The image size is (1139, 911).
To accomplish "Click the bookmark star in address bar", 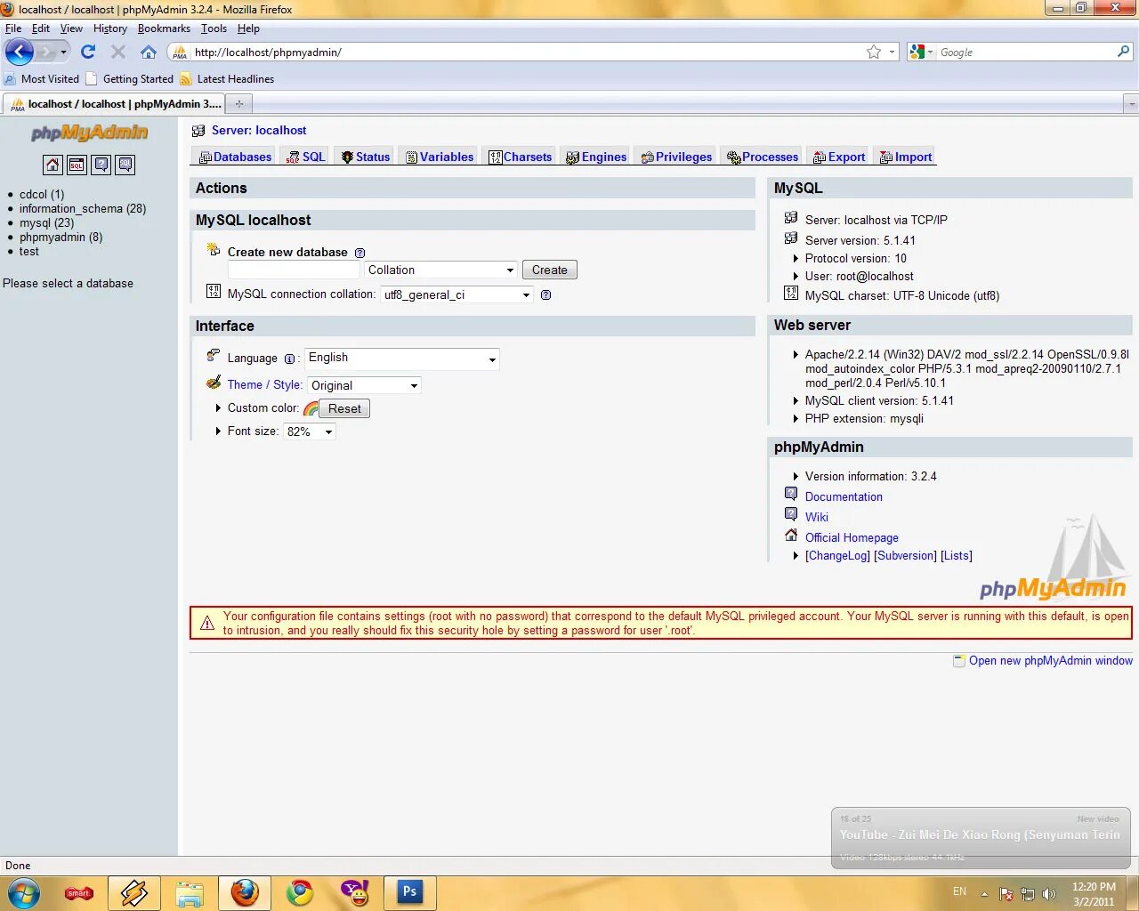I will tap(874, 52).
